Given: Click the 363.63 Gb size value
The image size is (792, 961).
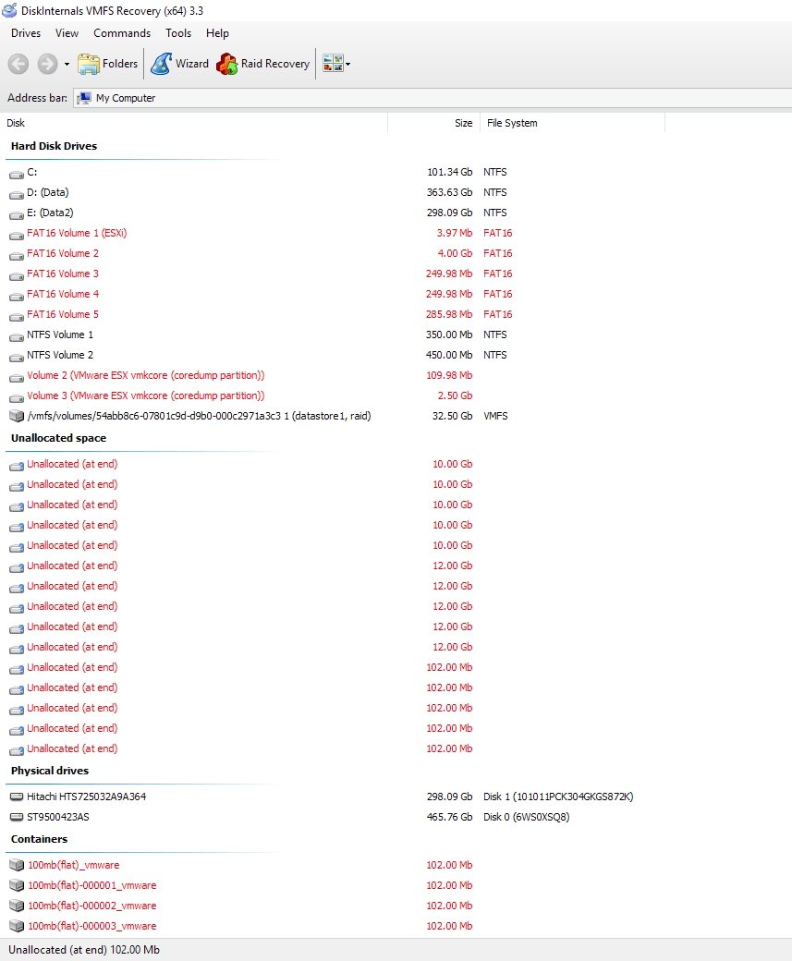Looking at the screenshot, I should (x=450, y=192).
